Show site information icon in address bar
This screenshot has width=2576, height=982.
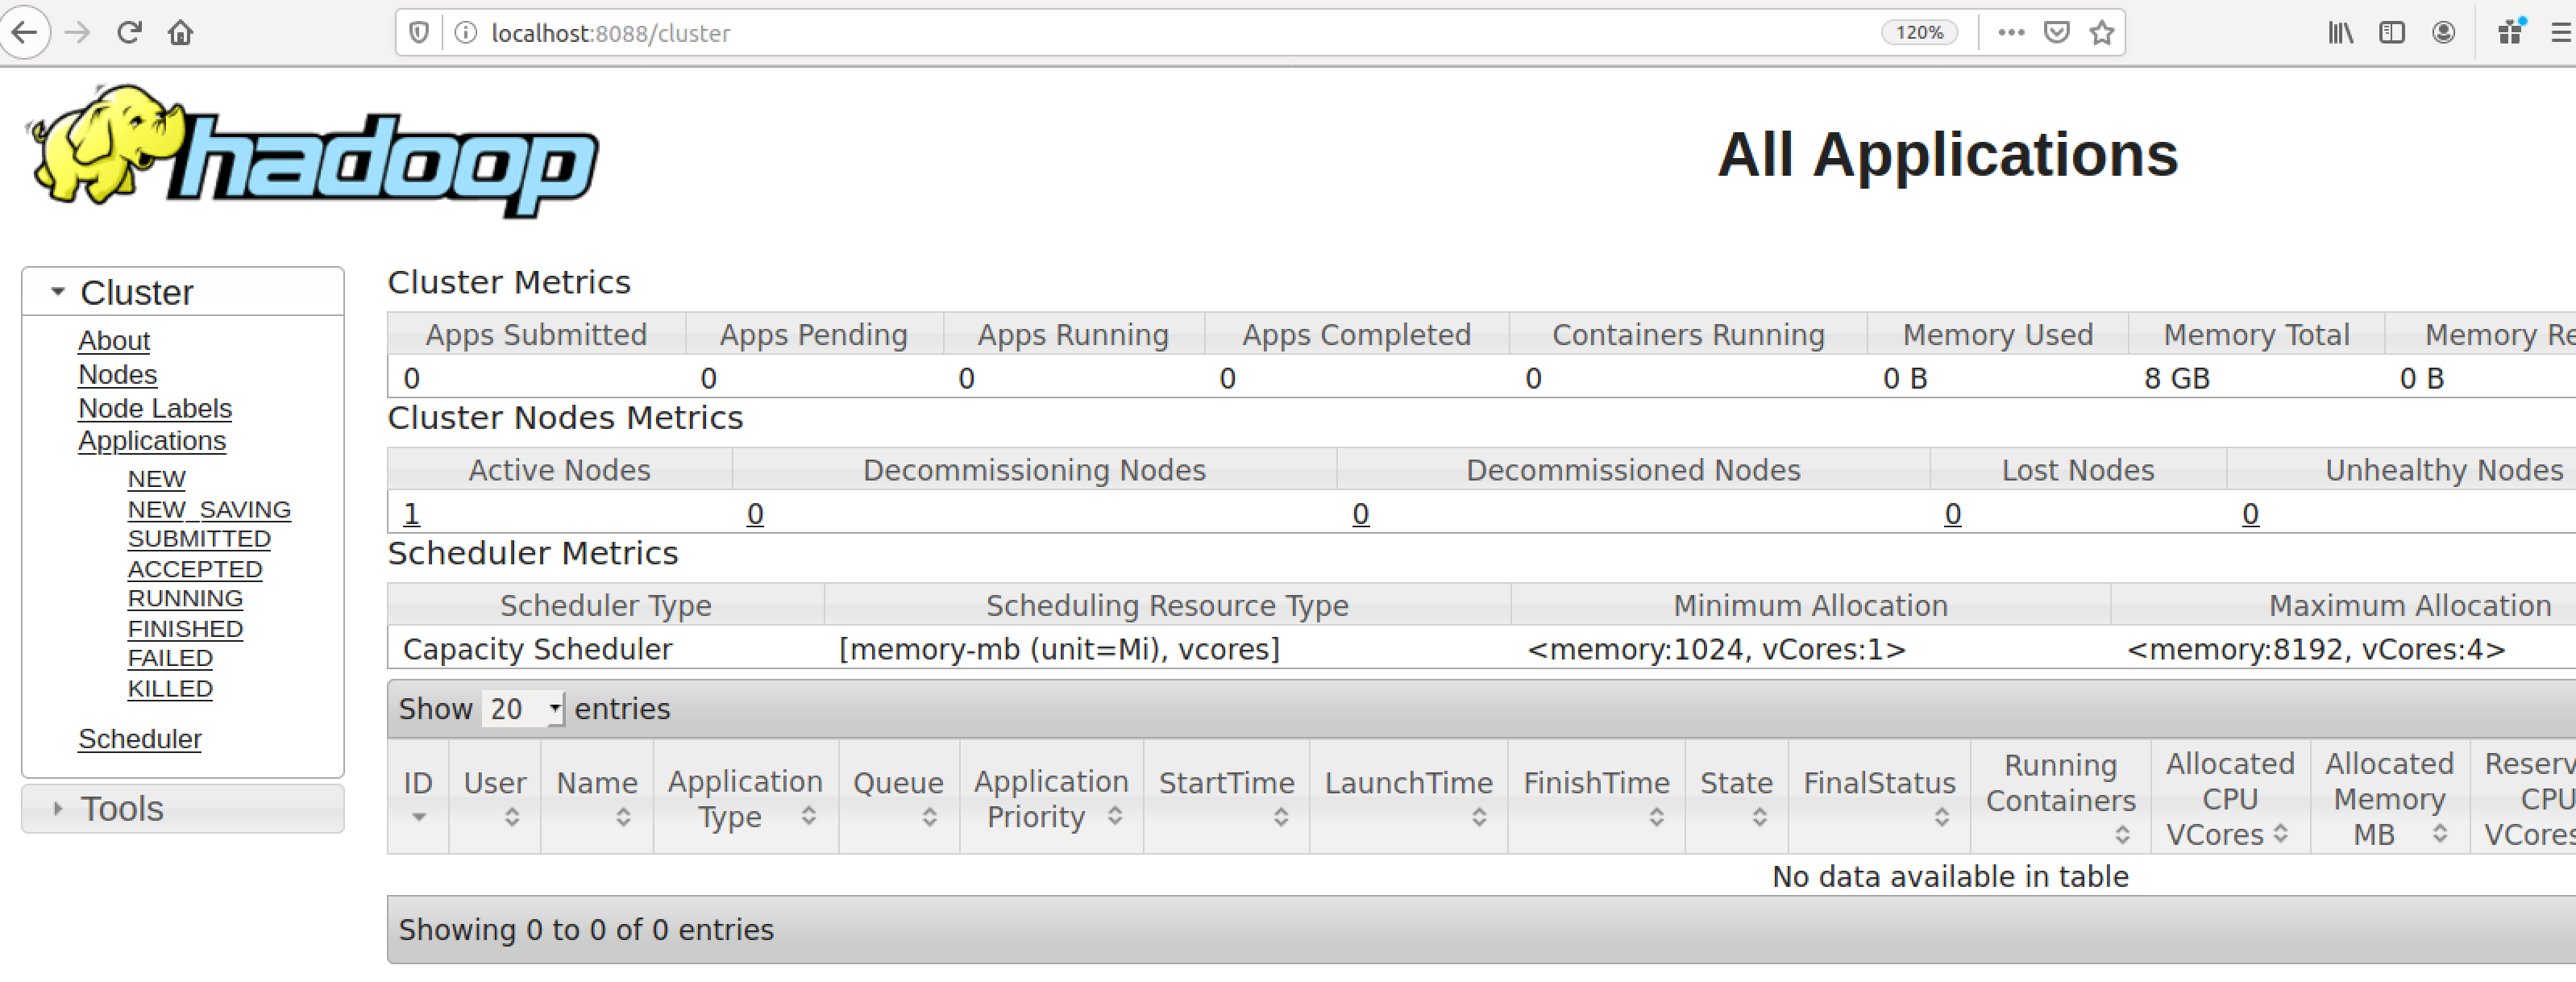point(465,33)
